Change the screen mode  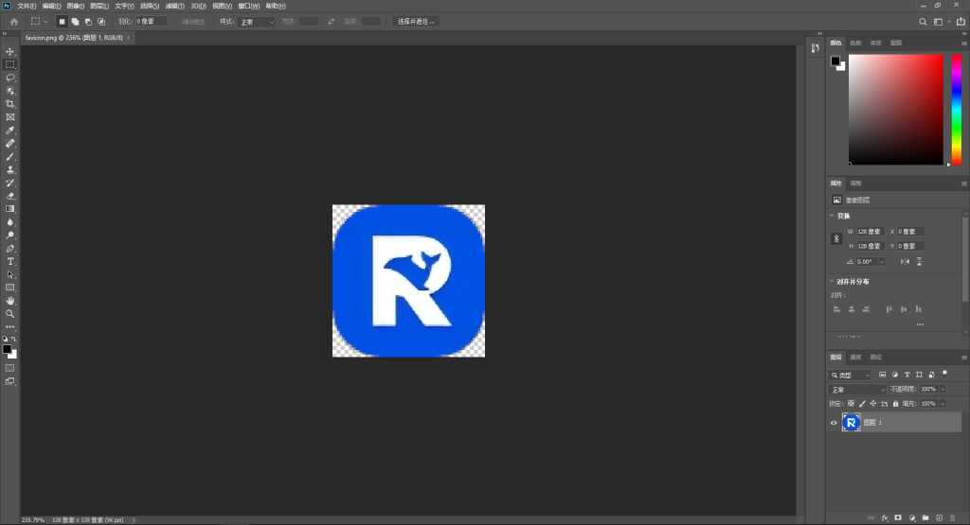point(9,382)
